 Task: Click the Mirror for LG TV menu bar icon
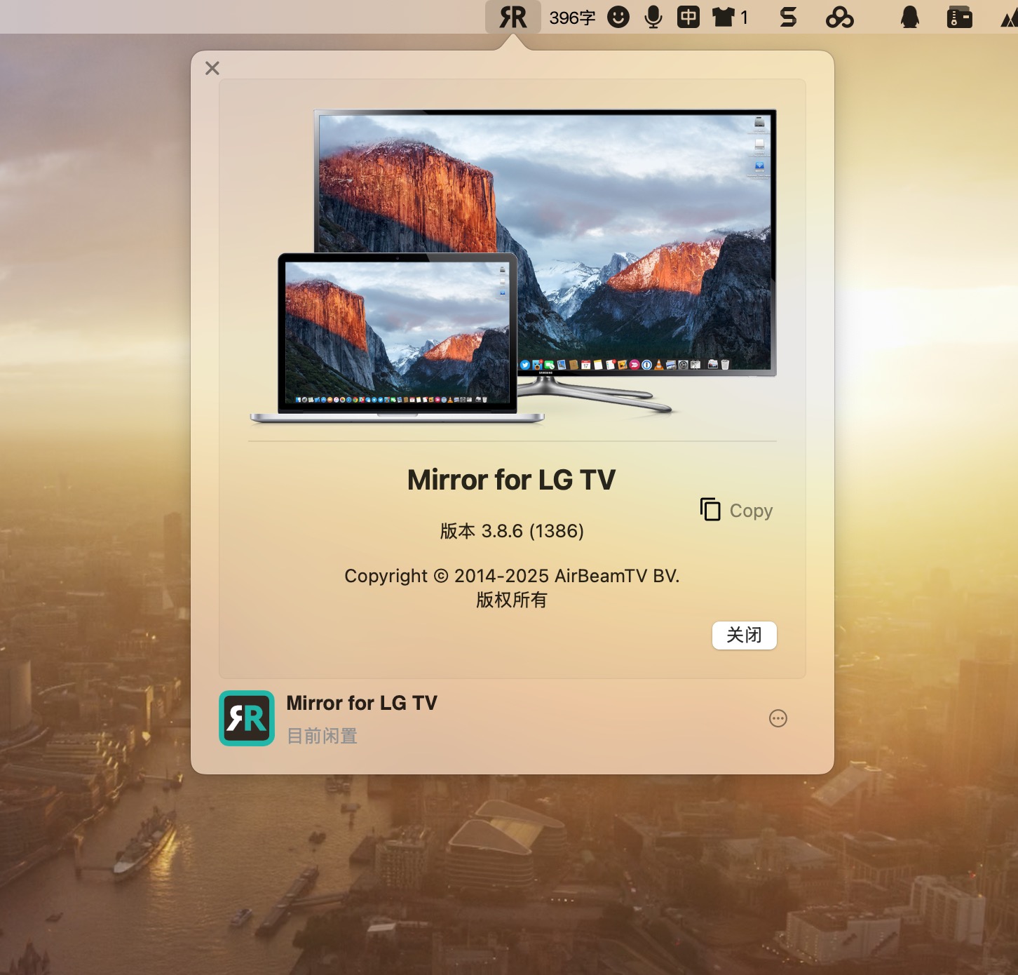click(513, 17)
